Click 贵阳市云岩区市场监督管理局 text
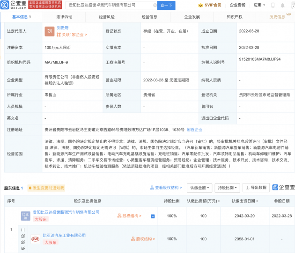Image resolution: width=295 pixels, height=253 pixels. [x=265, y=95]
